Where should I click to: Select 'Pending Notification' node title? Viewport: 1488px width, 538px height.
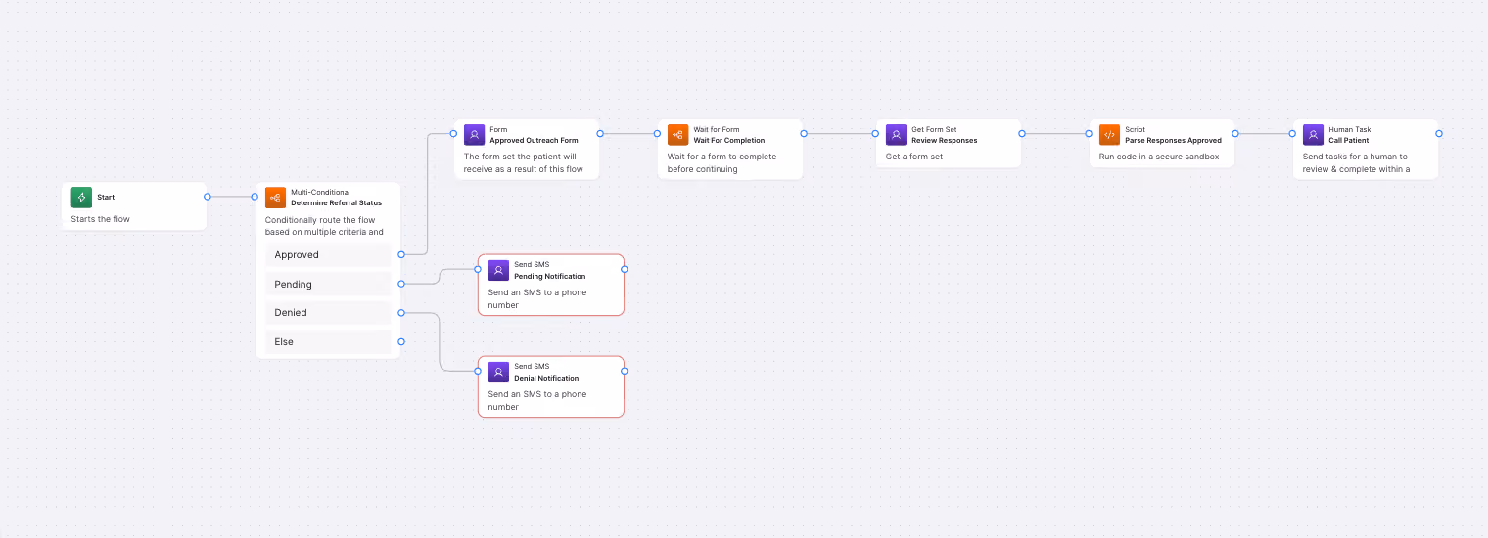point(549,277)
